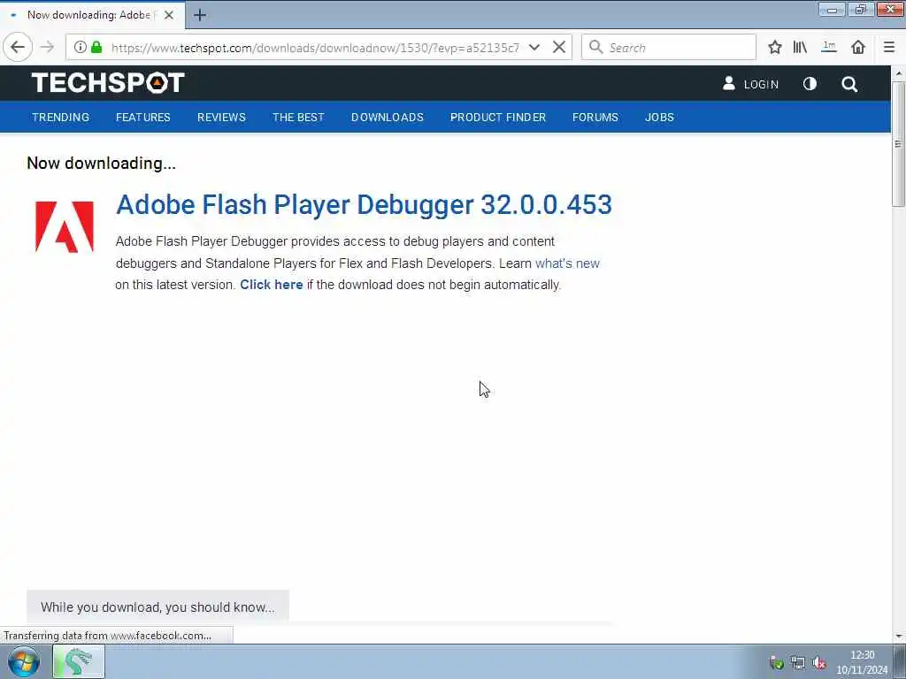The width and height of the screenshot is (906, 679).
Task: Click the muted volume icon in the tray
Action: pyautogui.click(x=818, y=663)
